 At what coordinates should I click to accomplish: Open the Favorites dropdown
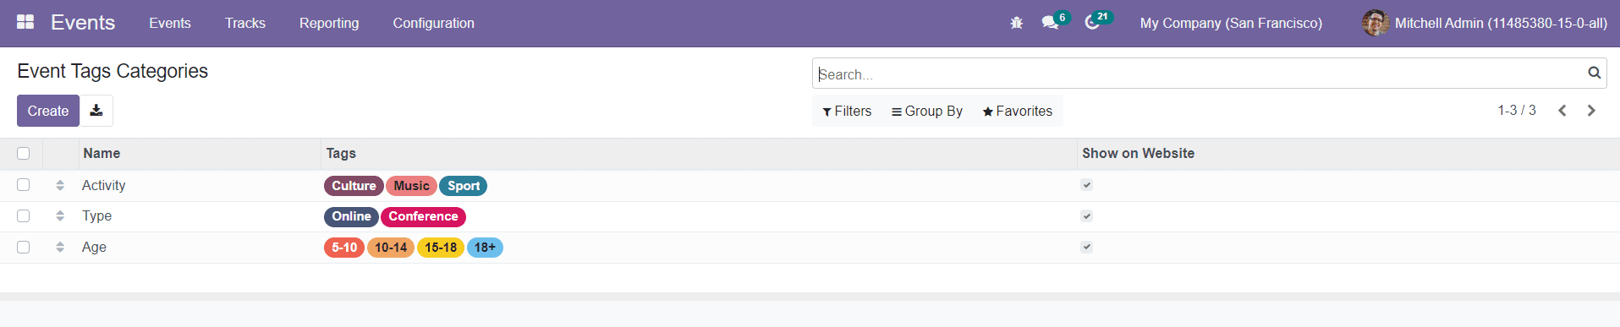[x=1018, y=111]
